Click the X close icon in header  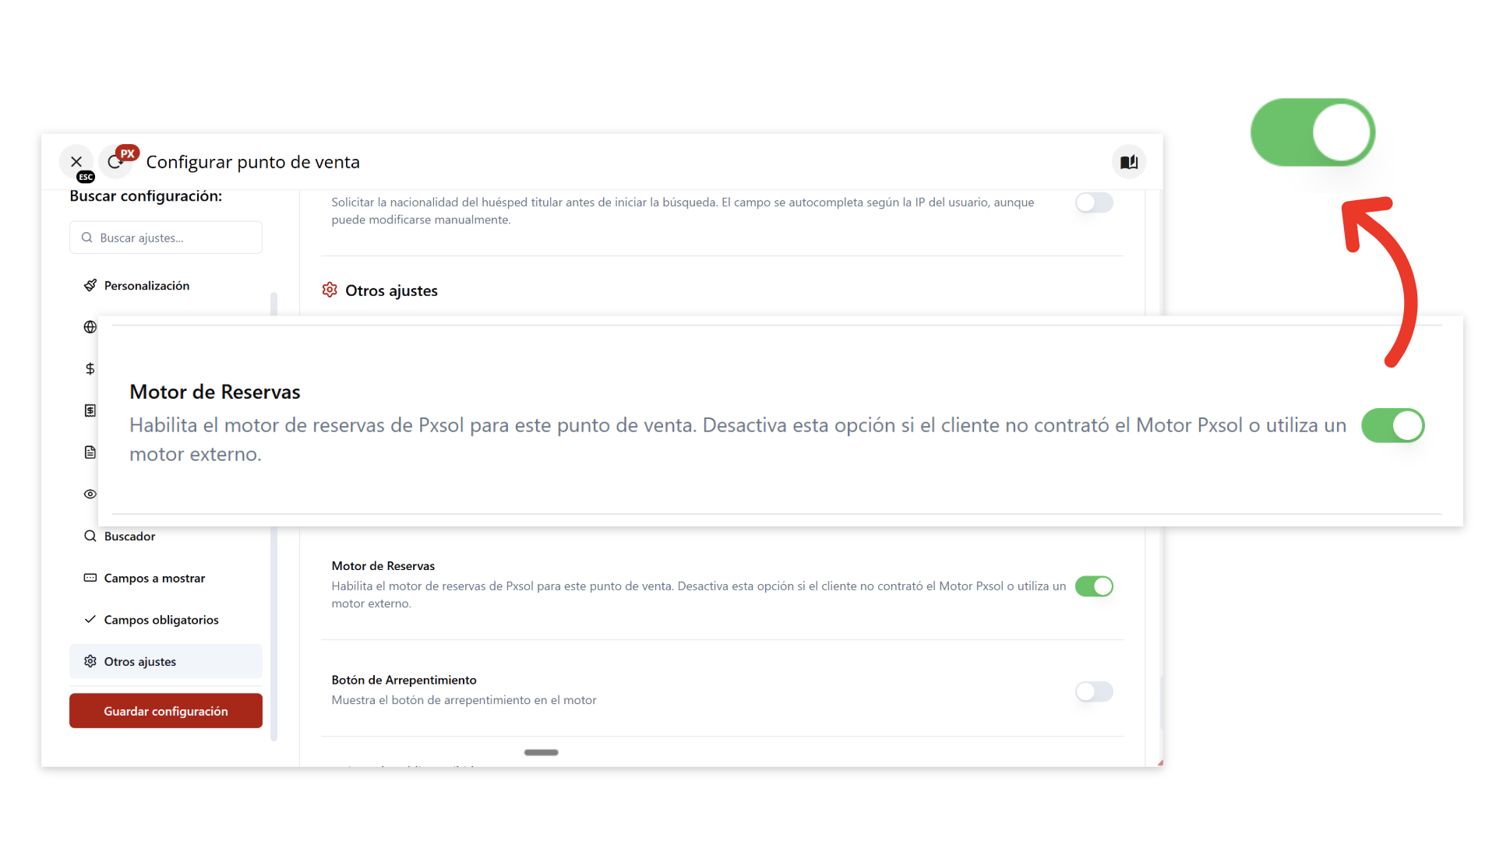coord(76,162)
